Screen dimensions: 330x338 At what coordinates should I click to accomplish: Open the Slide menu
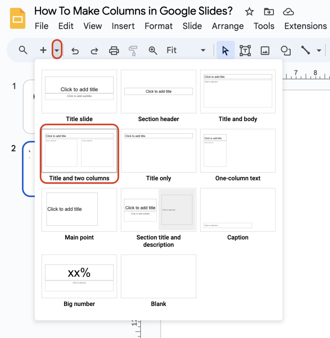pyautogui.click(x=192, y=26)
